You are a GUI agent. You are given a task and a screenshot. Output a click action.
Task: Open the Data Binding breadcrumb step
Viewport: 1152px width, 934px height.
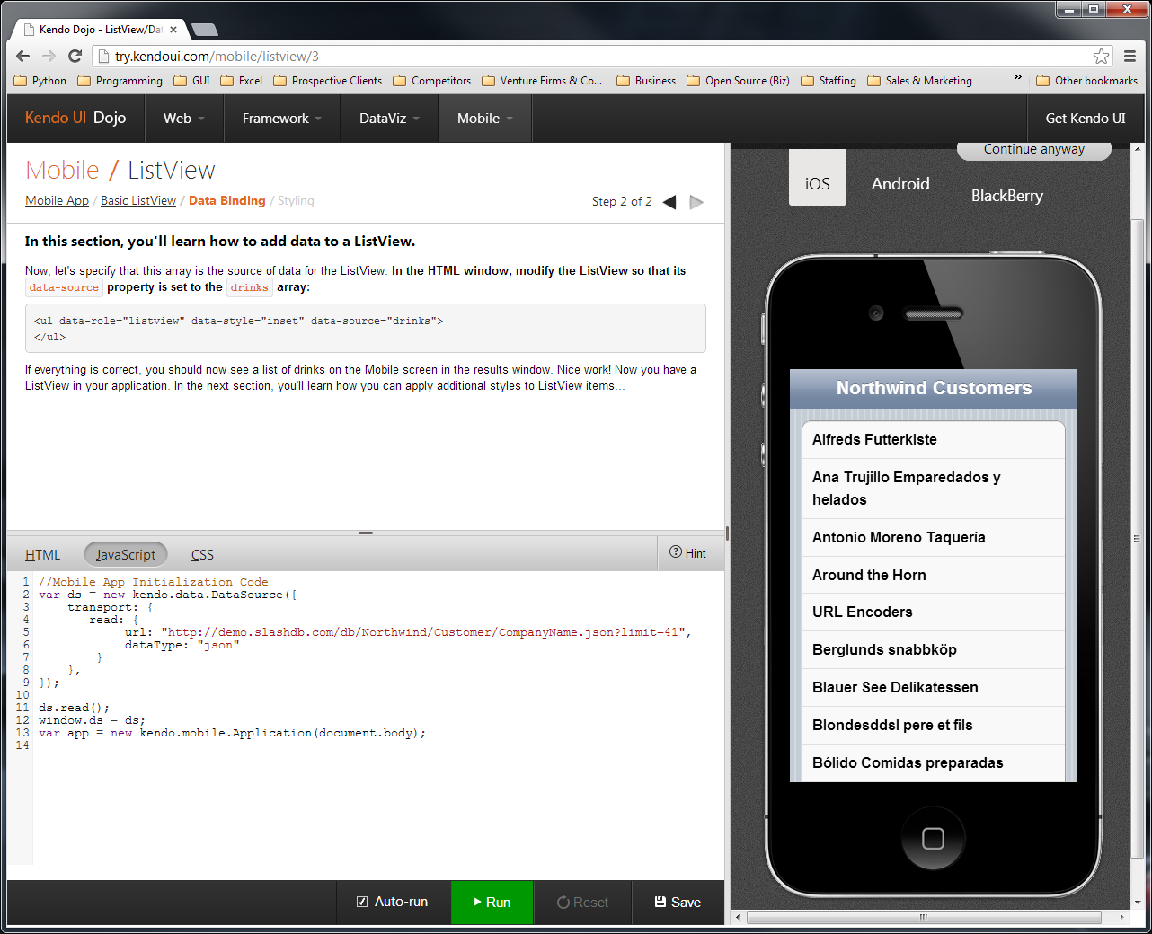[x=227, y=201]
